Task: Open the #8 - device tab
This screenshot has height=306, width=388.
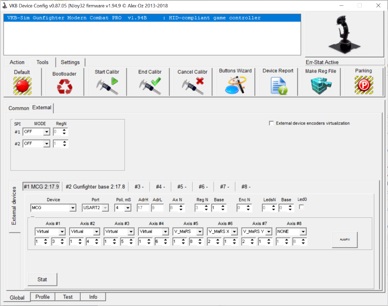Action: (246, 187)
